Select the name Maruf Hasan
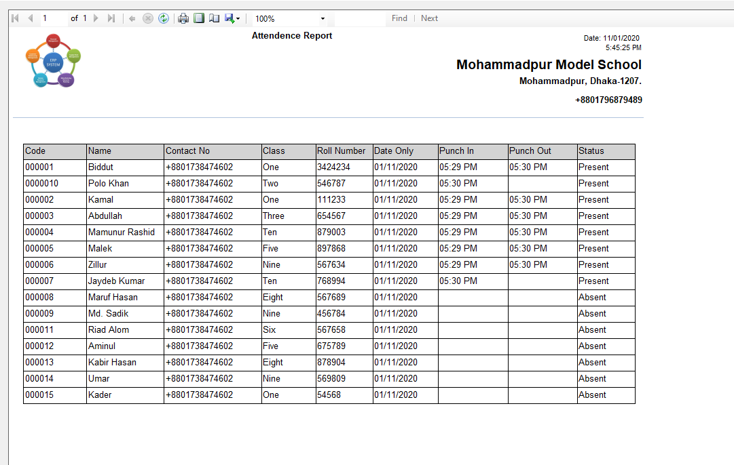Screen dimensions: 734x465 tap(113, 297)
